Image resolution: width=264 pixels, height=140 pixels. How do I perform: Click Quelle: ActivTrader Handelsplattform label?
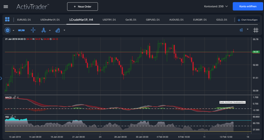click(x=233, y=102)
